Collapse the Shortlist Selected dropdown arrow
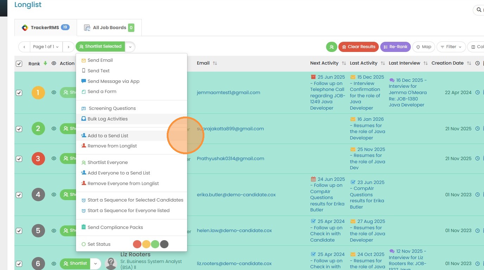The width and height of the screenshot is (484, 270). [x=130, y=47]
